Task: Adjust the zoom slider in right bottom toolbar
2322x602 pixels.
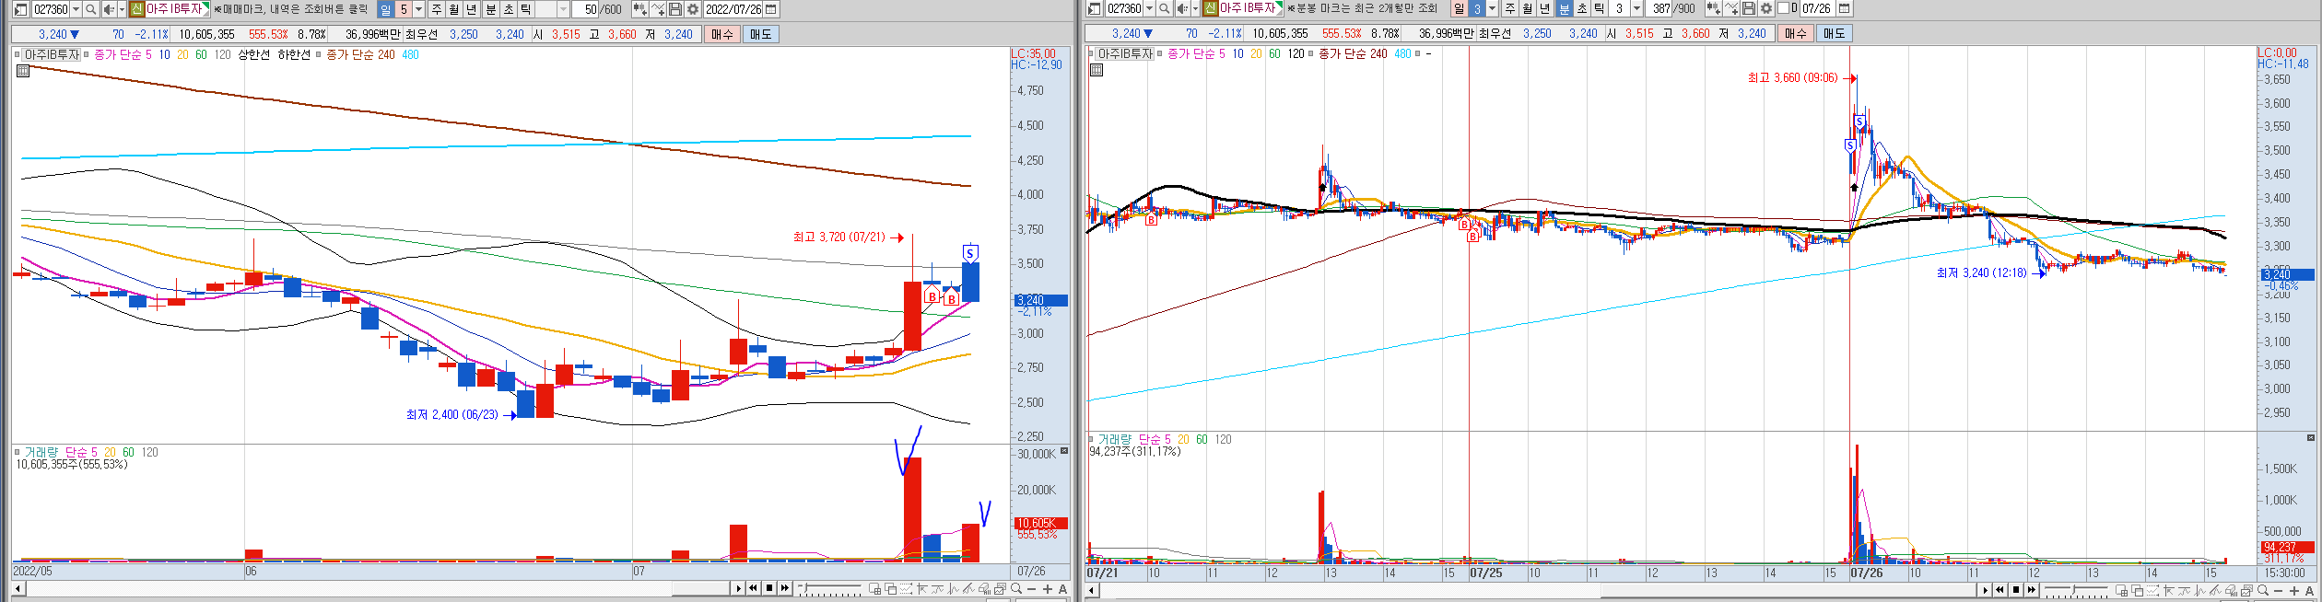Action: click(x=2074, y=590)
